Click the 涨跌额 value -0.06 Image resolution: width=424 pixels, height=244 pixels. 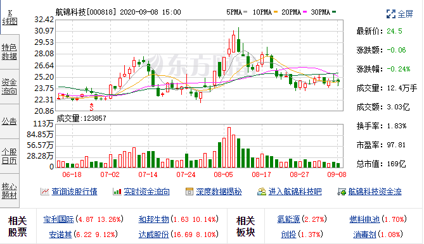396,50
